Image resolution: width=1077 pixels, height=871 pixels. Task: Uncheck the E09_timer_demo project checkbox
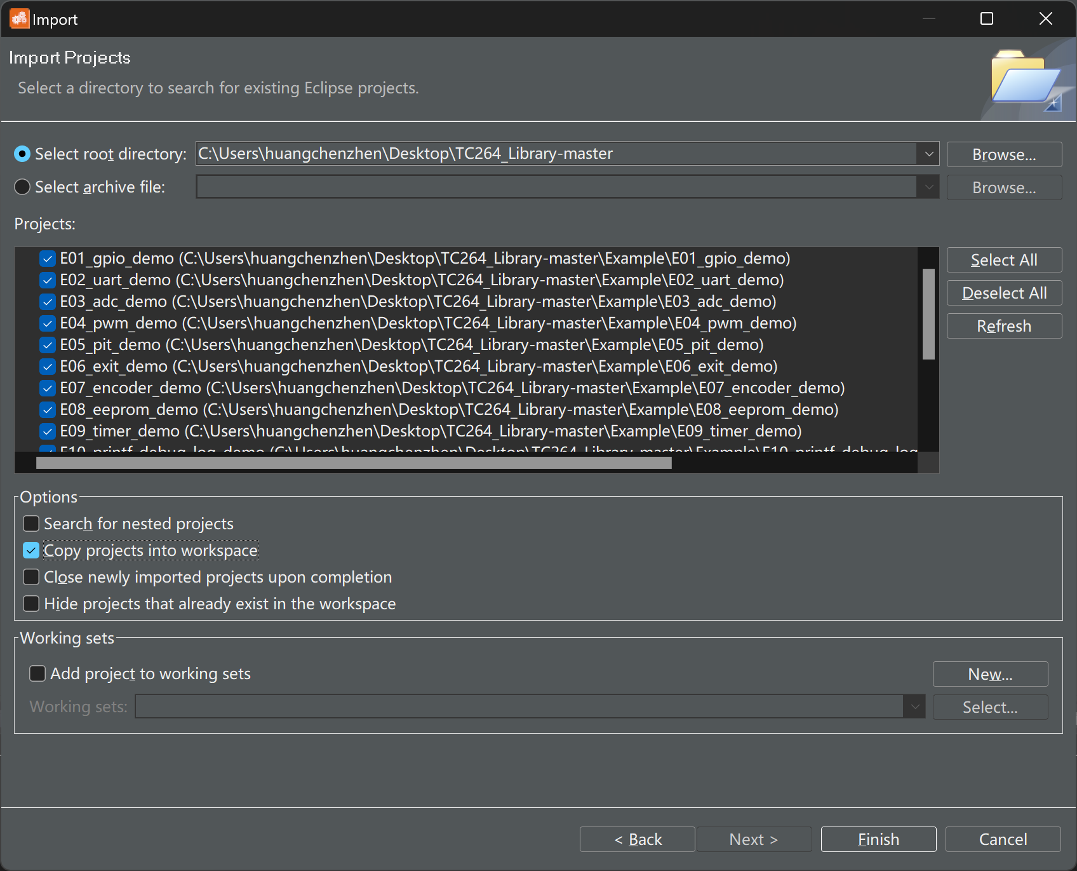coord(48,431)
